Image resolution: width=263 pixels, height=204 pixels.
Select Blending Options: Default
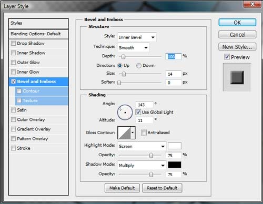point(38,34)
